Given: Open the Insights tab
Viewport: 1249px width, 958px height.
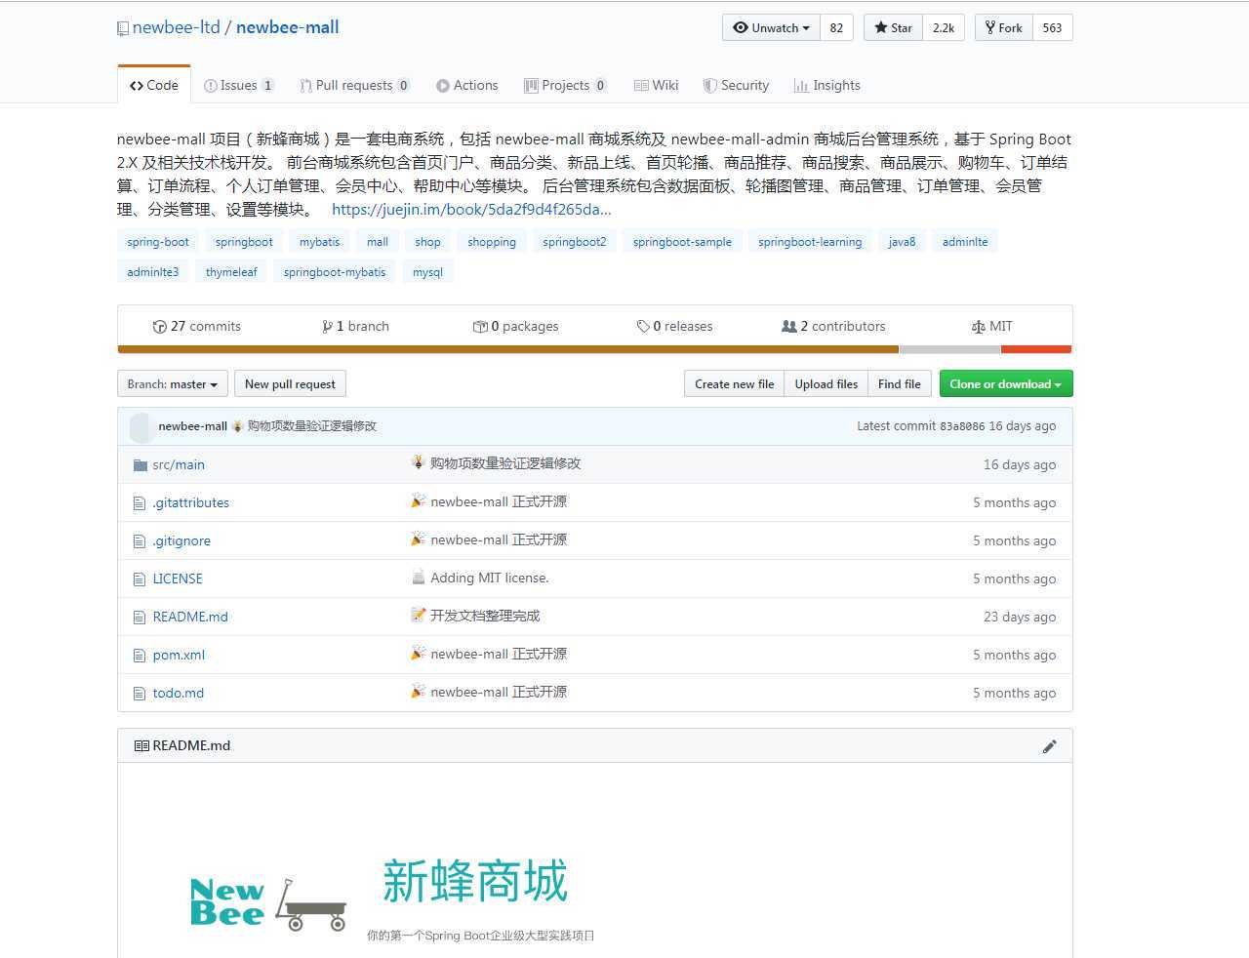Looking at the screenshot, I should point(827,85).
